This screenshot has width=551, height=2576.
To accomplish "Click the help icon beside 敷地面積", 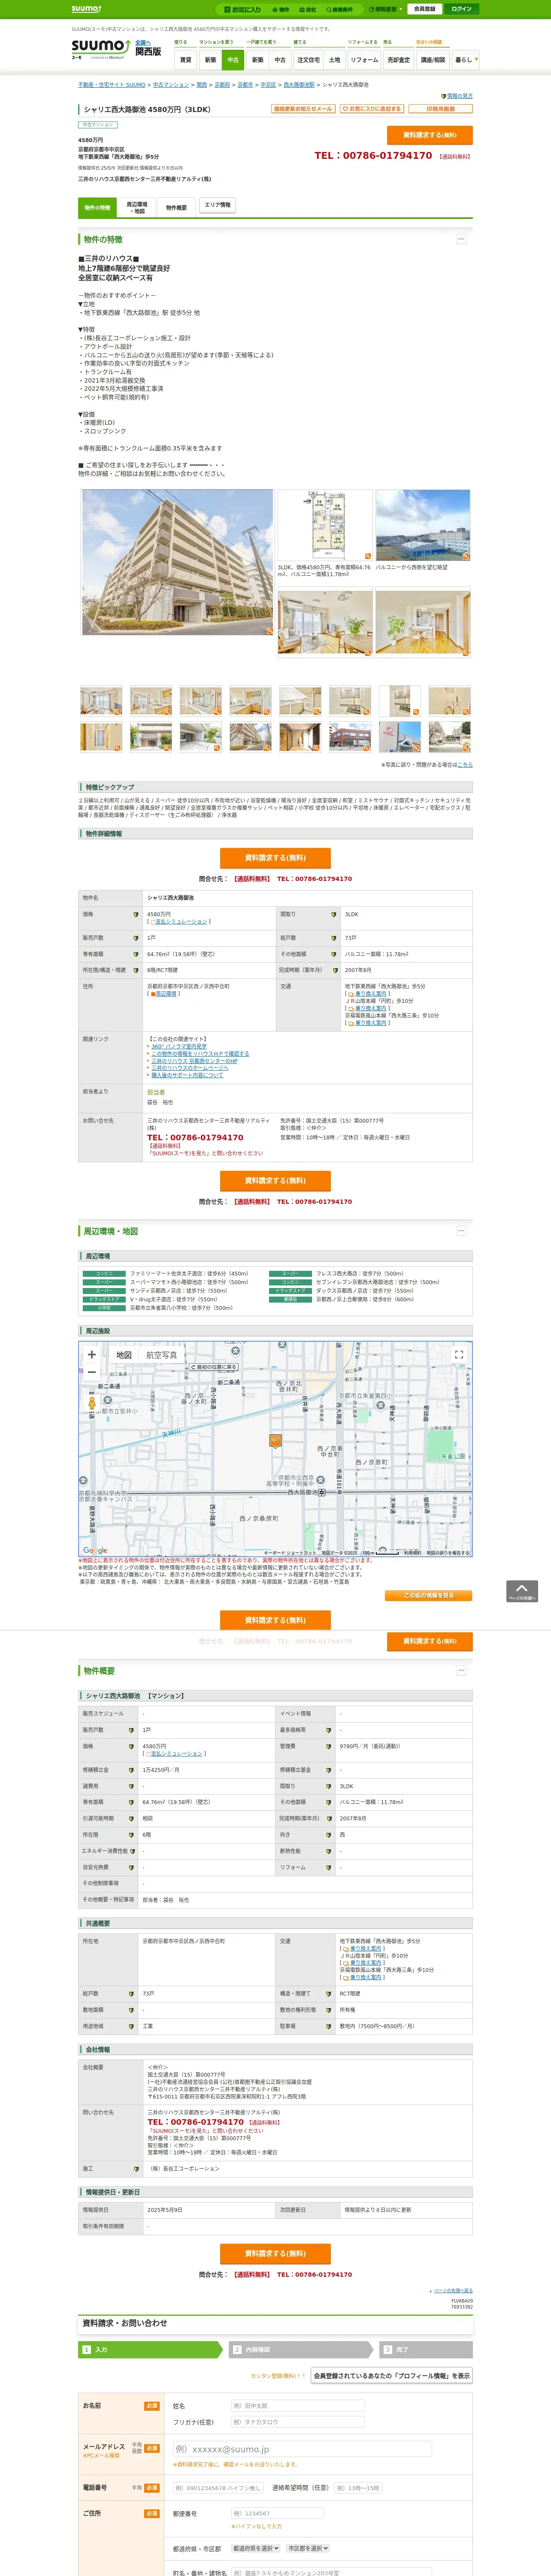I will [131, 2010].
